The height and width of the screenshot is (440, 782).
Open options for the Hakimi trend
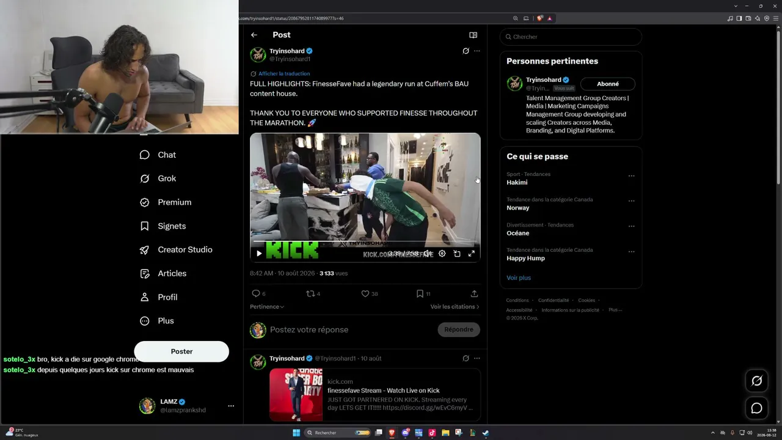tap(632, 176)
